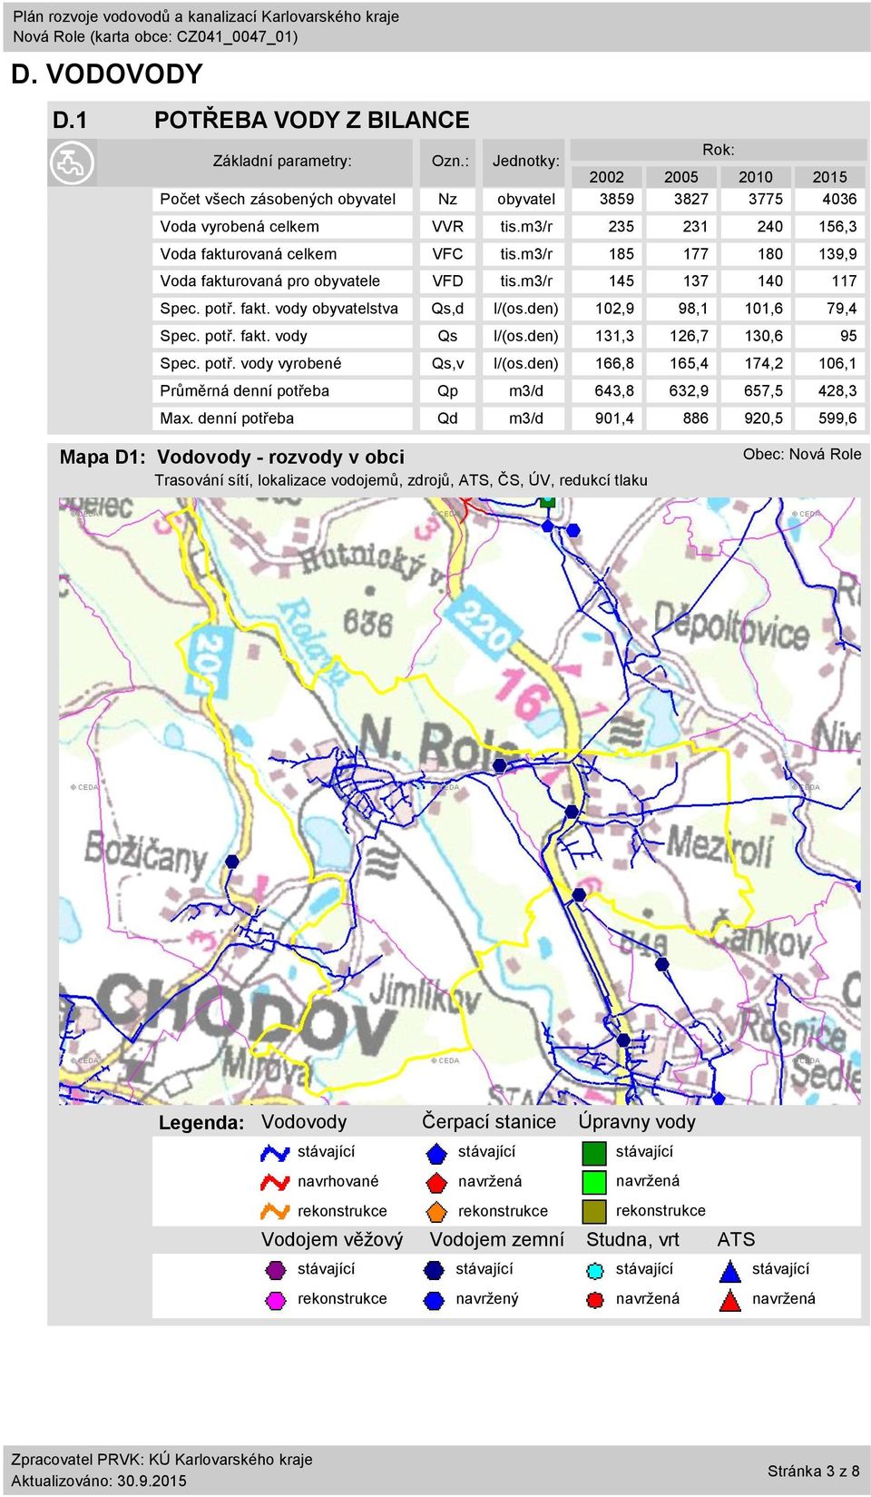Click the bright green navržená Úpravny vody square
Screen dimensions: 871x1497
tap(593, 1182)
